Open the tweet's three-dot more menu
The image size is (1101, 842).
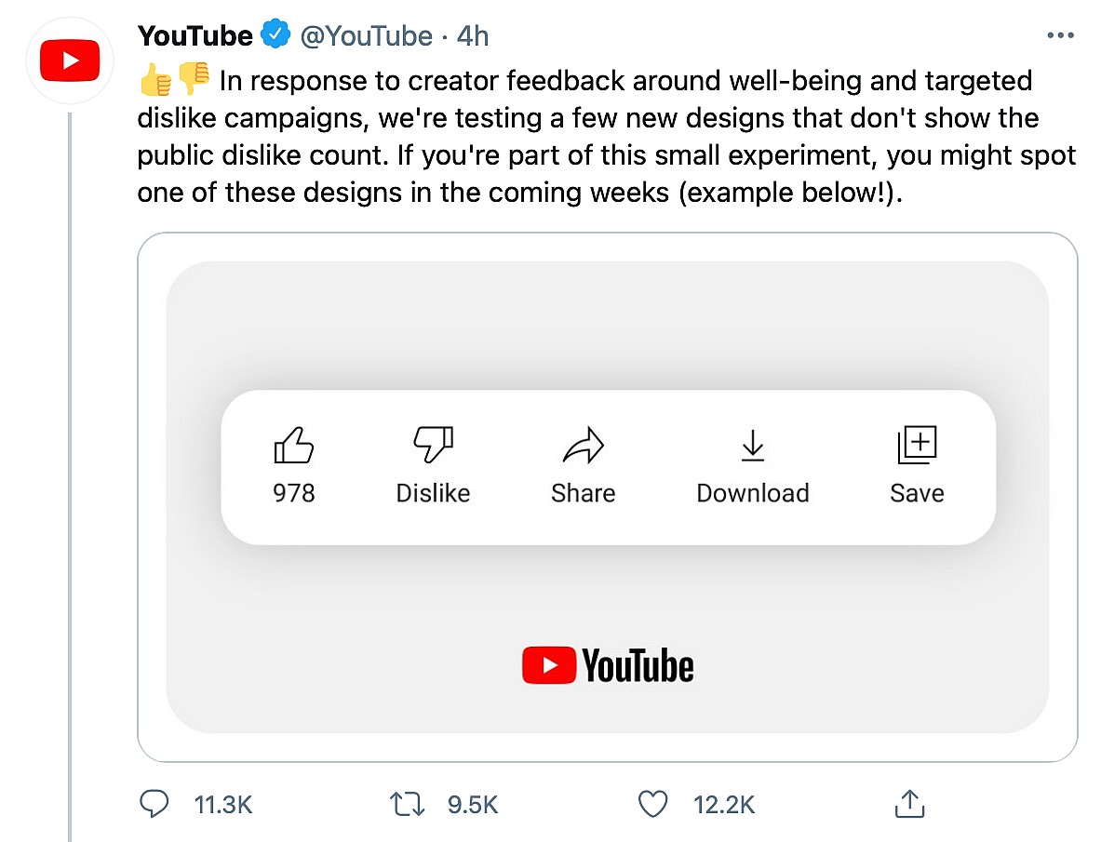click(x=1060, y=36)
